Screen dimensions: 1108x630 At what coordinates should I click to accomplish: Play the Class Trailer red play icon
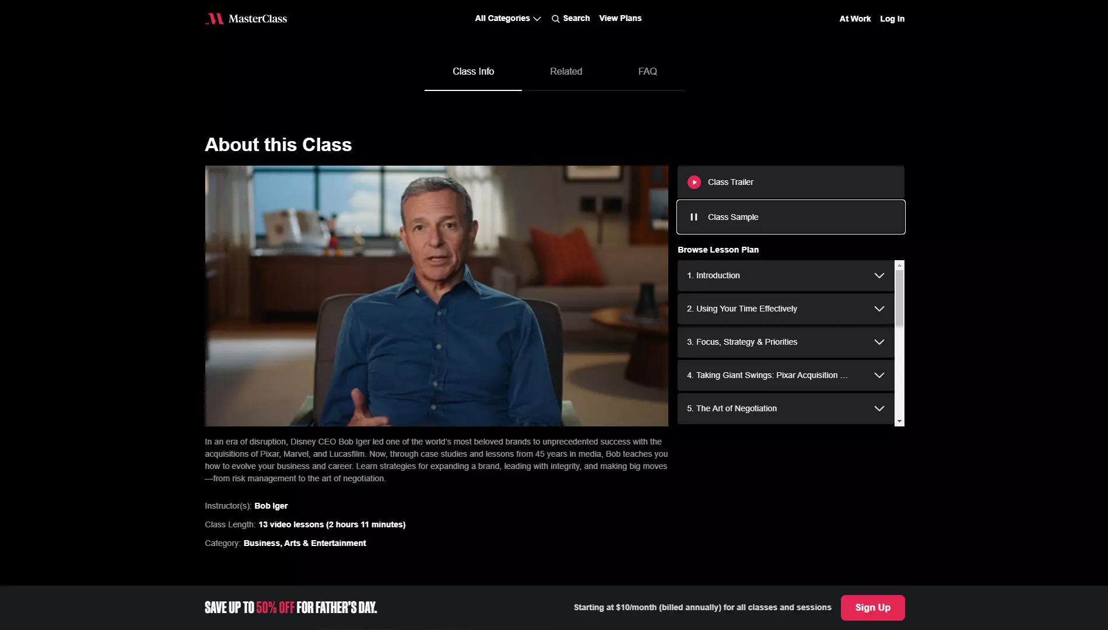pos(694,182)
